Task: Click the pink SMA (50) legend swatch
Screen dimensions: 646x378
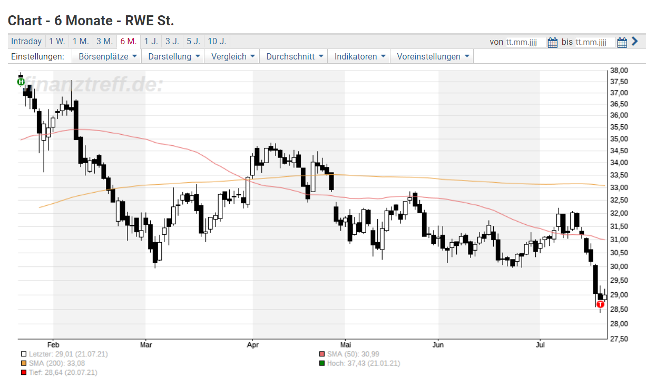Action: [321, 354]
